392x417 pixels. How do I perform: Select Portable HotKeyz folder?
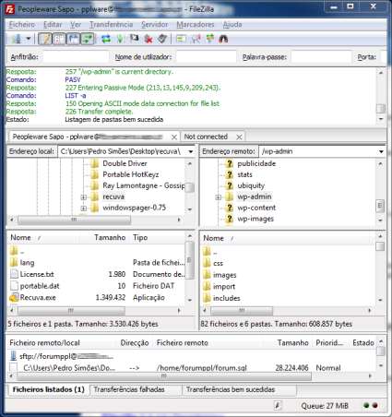pyautogui.click(x=131, y=174)
